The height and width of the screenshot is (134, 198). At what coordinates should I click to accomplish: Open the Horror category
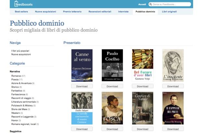coord(15,120)
